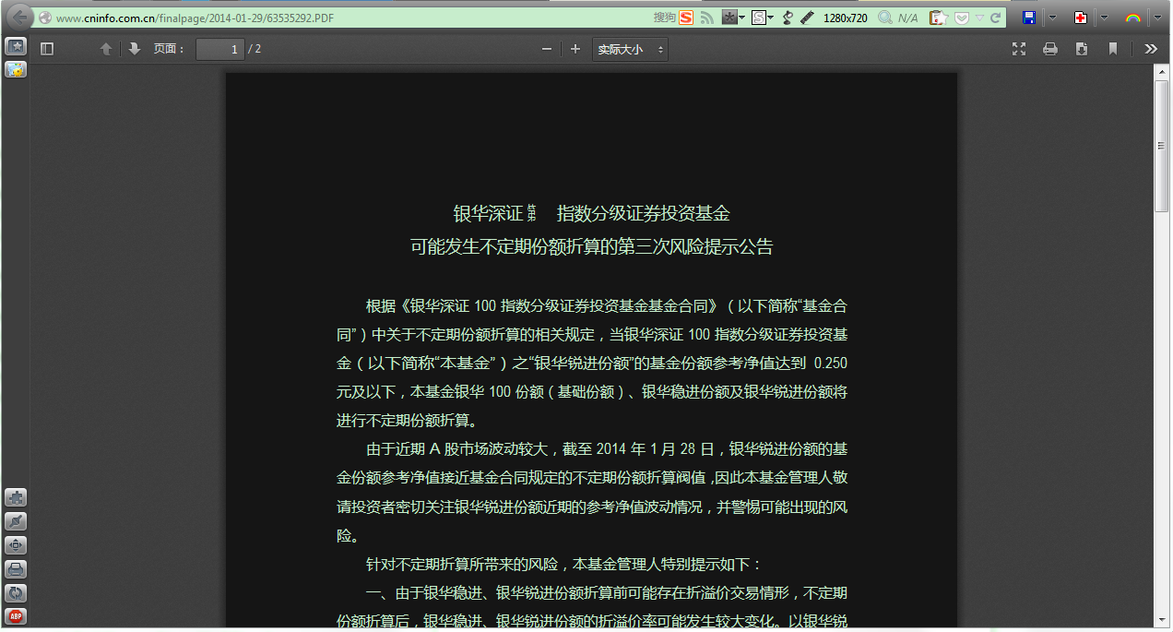1173x632 pixels.
Task: Open the 实际大小 zoom level dropdown
Action: click(630, 49)
